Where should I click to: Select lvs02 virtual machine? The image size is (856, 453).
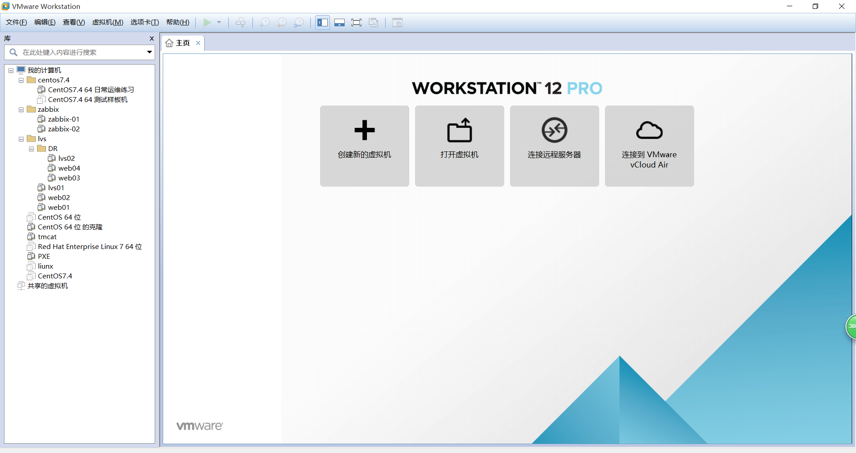point(66,159)
